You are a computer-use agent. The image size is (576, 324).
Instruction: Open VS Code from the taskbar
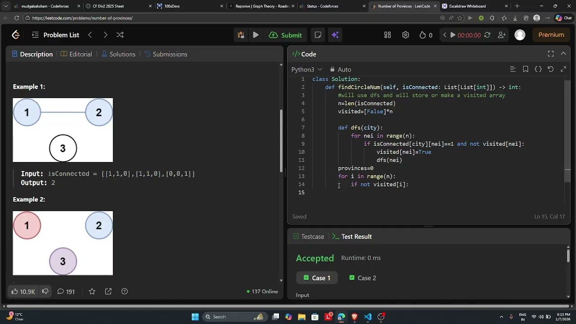pyautogui.click(x=368, y=317)
